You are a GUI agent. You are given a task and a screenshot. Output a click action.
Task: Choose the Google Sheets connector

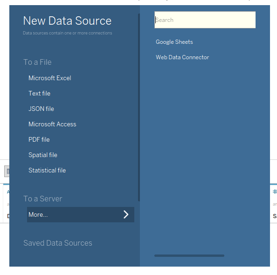coord(174,42)
